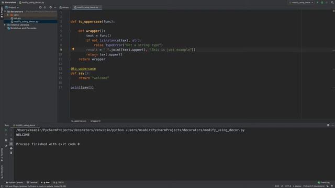335x188 pixels.
Task: Open the Run tool window tab at bottom
Action: pyautogui.click(x=46, y=182)
